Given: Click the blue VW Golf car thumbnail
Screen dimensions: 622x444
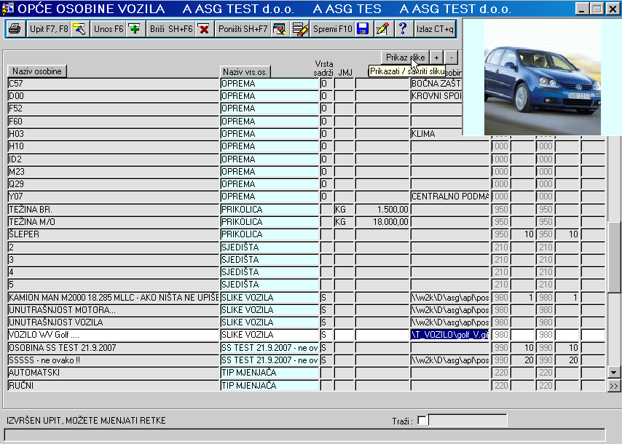Looking at the screenshot, I should point(542,78).
